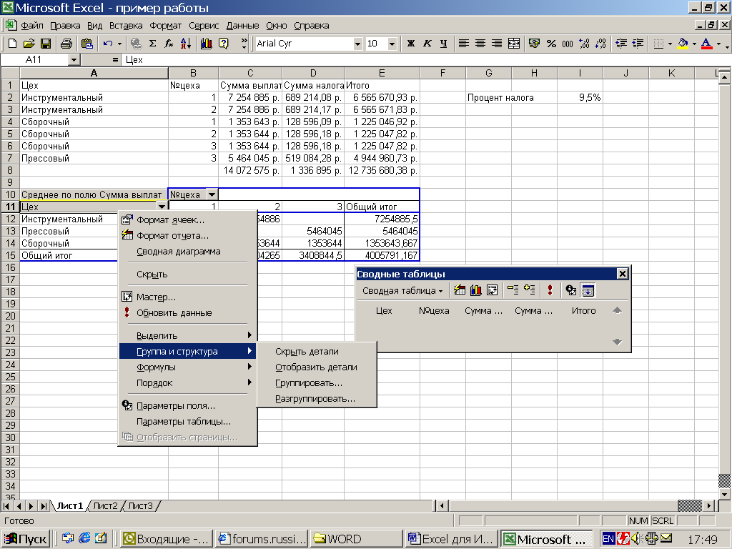Open field settings icon in the pivot toolbar
The width and height of the screenshot is (732, 549).
point(570,290)
